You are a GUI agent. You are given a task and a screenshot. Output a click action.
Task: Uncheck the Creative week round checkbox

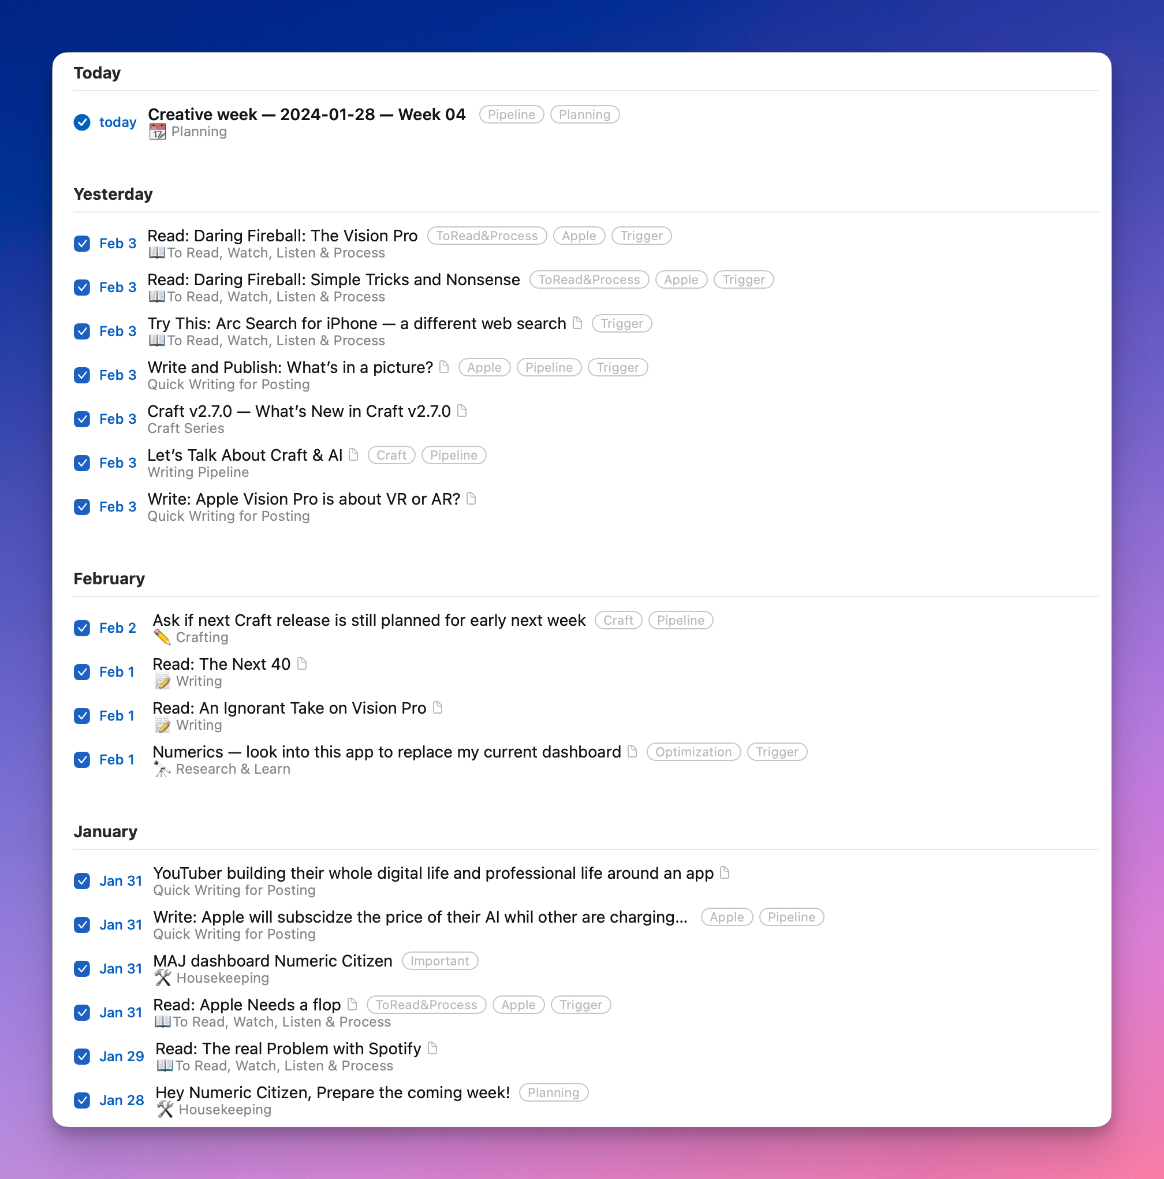pos(83,122)
